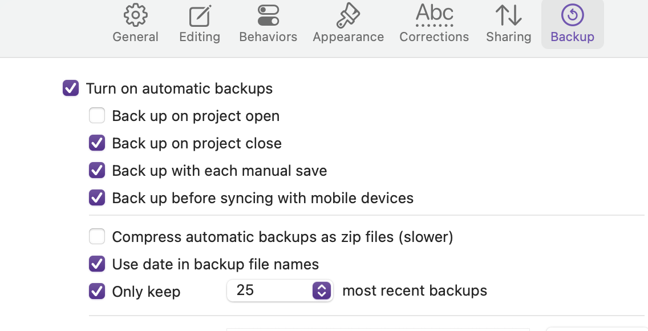The width and height of the screenshot is (648, 331).
Task: Open Behaviors preferences switches icon
Action: [x=268, y=15]
